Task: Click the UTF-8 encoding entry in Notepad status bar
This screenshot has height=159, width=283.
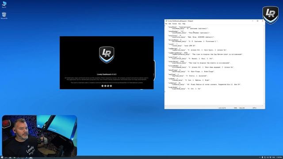Action: (254, 108)
